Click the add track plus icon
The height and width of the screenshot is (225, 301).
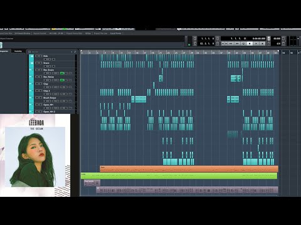pyautogui.click(x=71, y=52)
